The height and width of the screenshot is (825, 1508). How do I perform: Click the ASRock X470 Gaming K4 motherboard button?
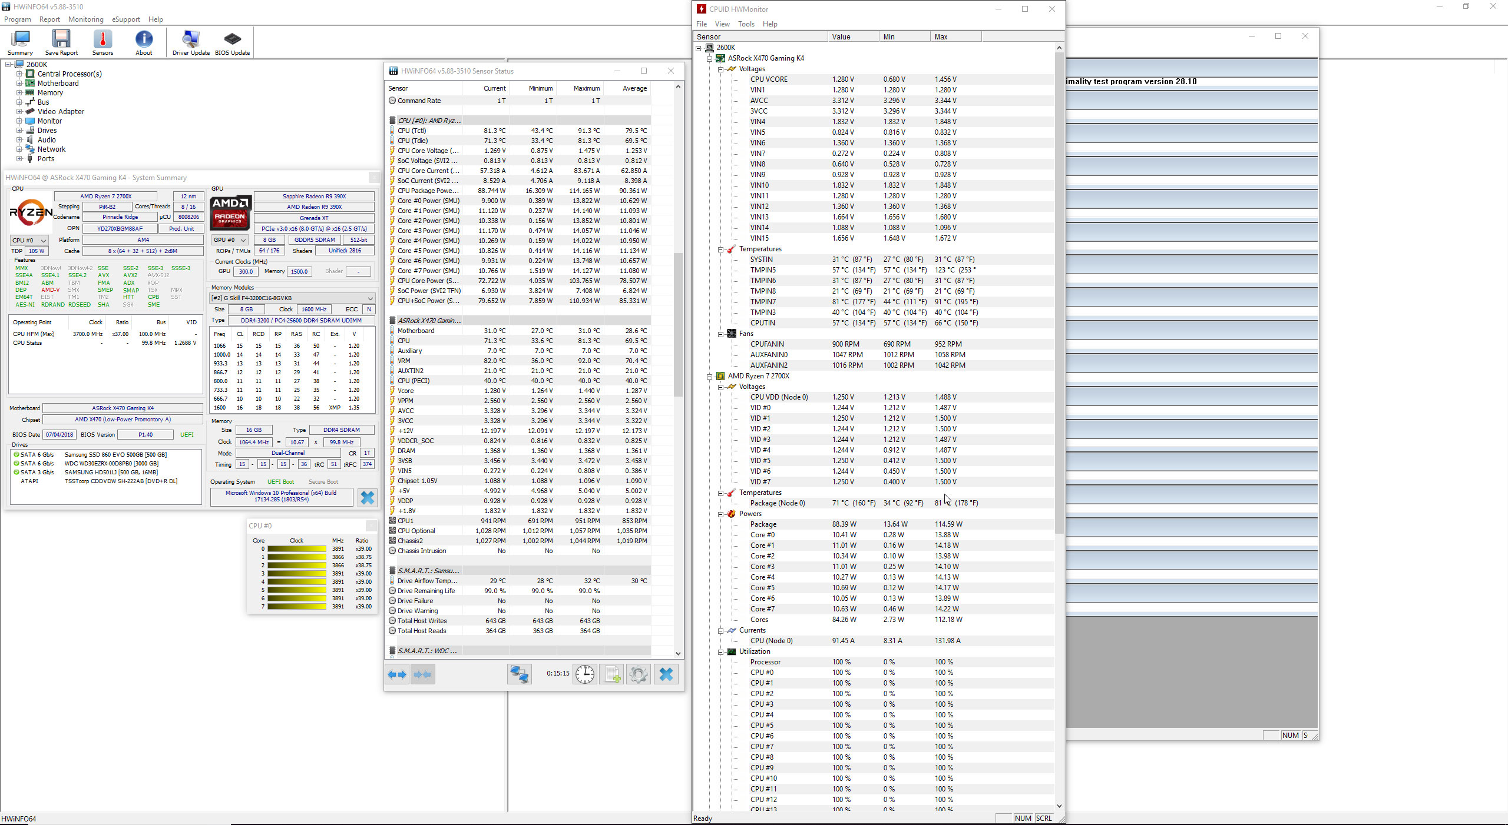(123, 408)
